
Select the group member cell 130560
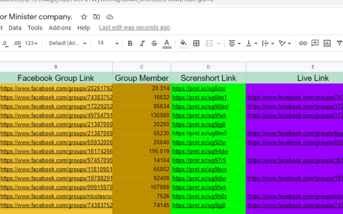142,115
